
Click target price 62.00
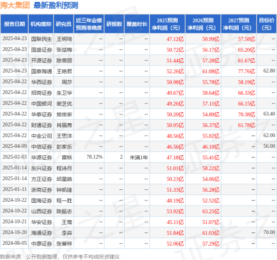point(269,135)
